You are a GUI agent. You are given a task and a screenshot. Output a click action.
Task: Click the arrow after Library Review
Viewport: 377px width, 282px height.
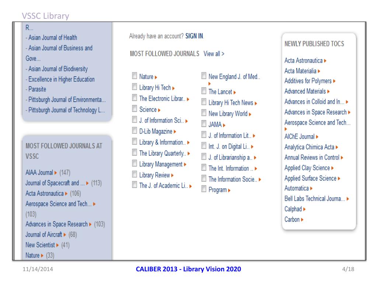tap(172, 175)
